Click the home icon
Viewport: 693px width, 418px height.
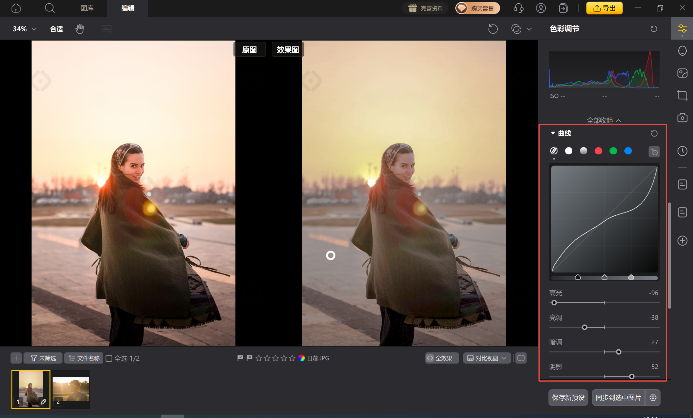tap(16, 8)
